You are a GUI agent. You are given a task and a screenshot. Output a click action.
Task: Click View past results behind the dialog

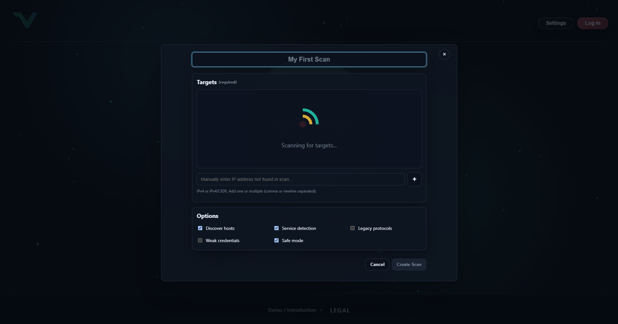(x=275, y=255)
